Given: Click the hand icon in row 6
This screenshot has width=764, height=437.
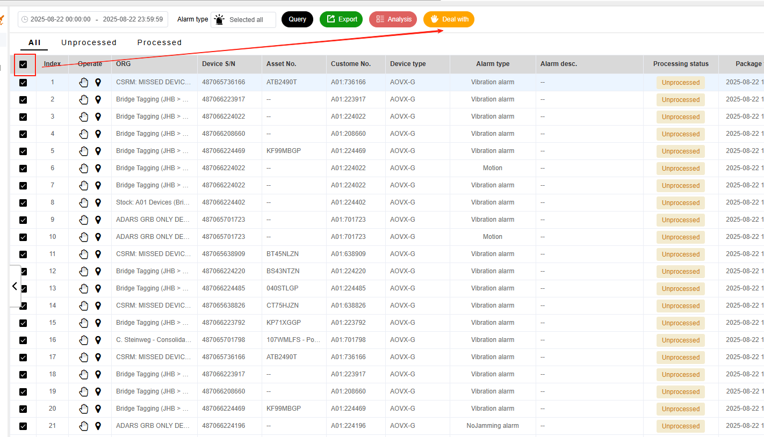Looking at the screenshot, I should 83,168.
